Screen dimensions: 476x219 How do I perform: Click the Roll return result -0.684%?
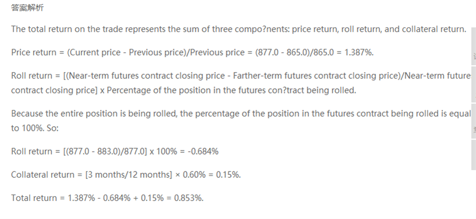point(203,152)
